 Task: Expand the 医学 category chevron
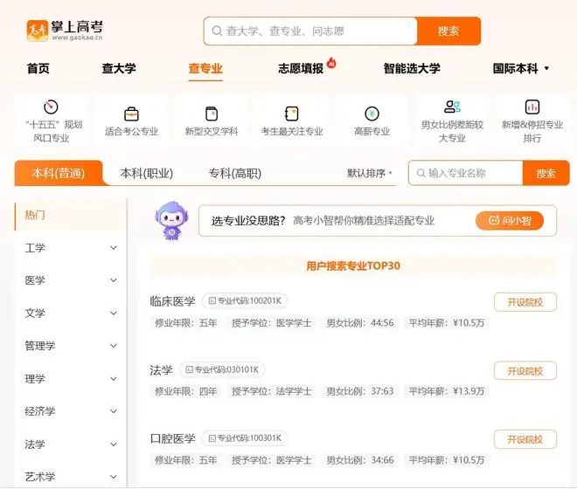coord(114,280)
